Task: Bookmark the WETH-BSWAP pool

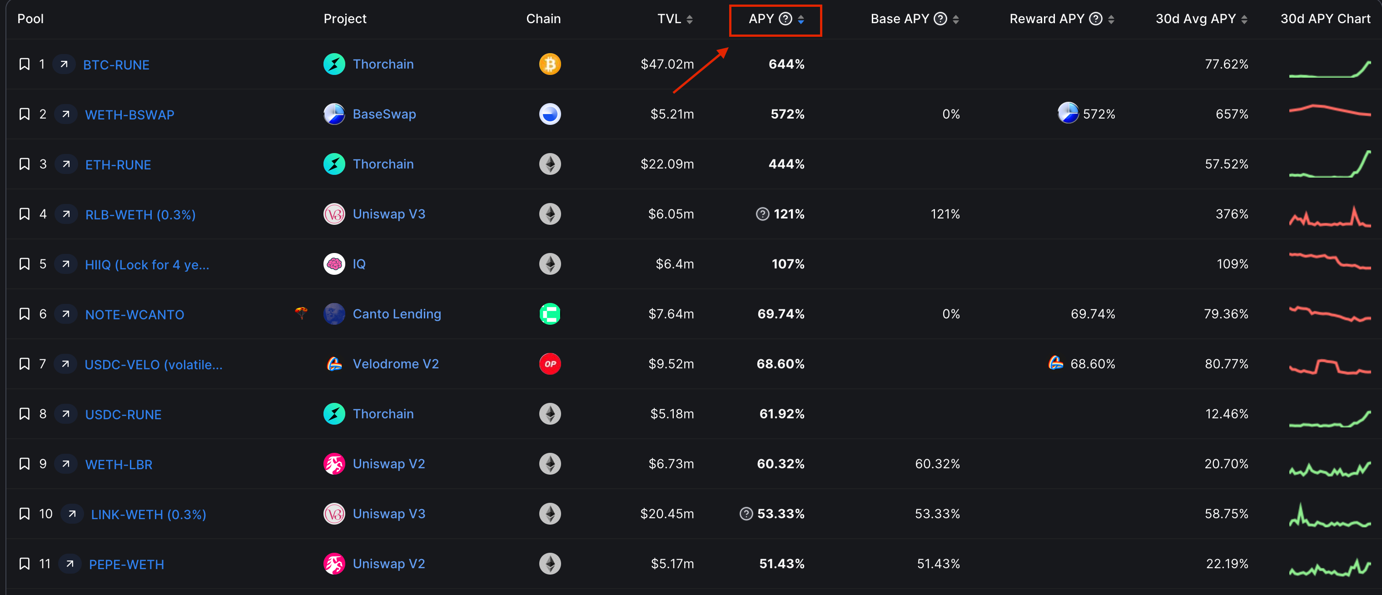Action: tap(24, 114)
